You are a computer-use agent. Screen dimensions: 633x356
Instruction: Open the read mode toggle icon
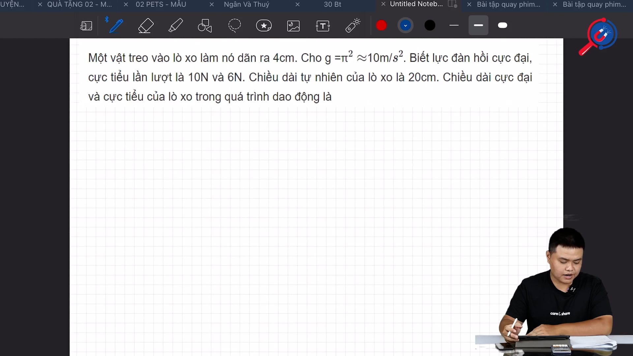(x=86, y=26)
